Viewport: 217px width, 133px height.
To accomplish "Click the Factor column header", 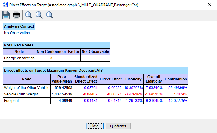I will coord(74,52).
